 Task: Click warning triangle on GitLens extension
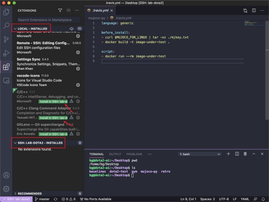pos(71,134)
